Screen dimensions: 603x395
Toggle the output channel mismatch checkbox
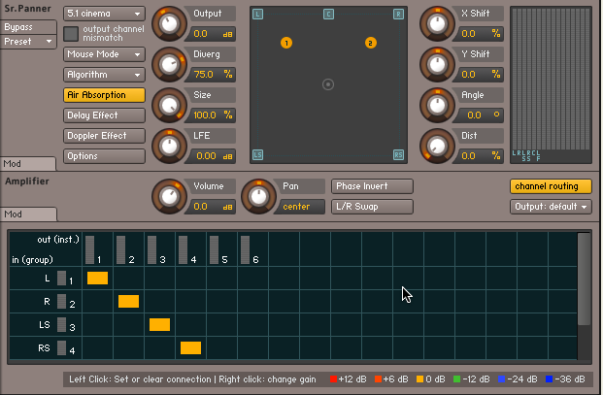[71, 33]
